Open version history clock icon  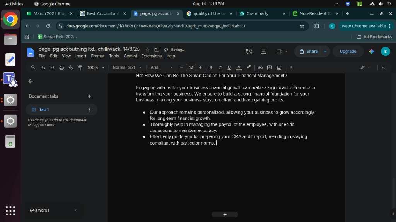point(249,51)
